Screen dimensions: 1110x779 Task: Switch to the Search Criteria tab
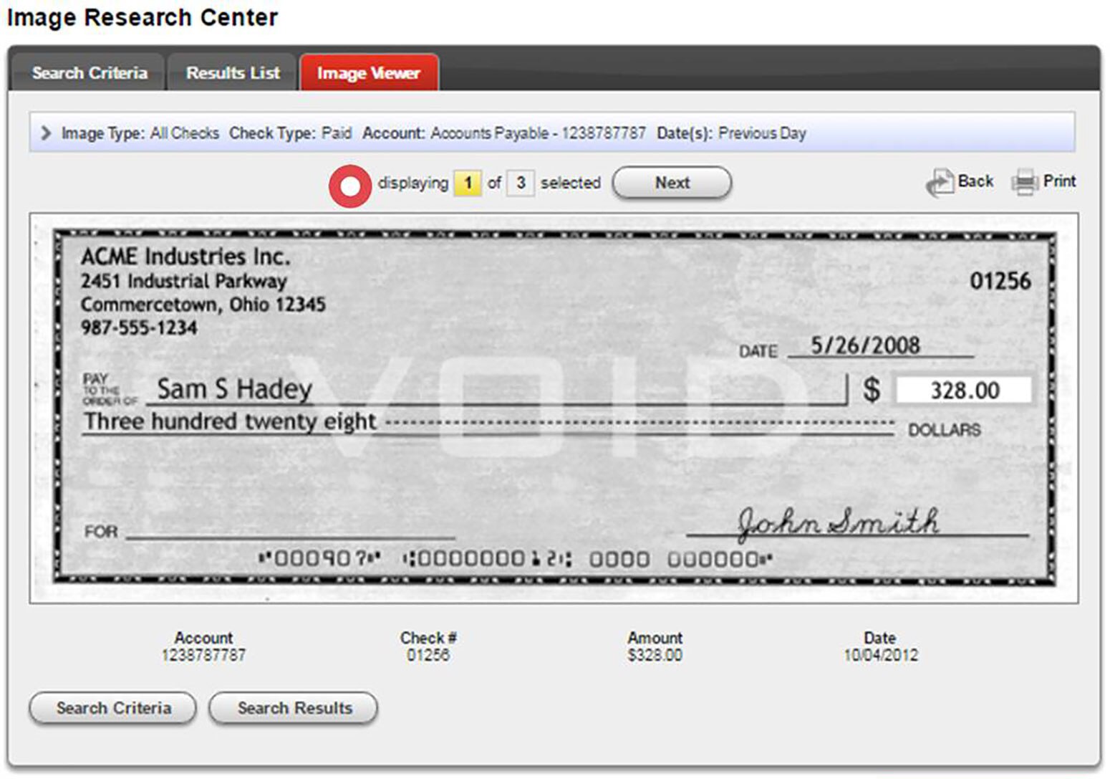(x=89, y=72)
